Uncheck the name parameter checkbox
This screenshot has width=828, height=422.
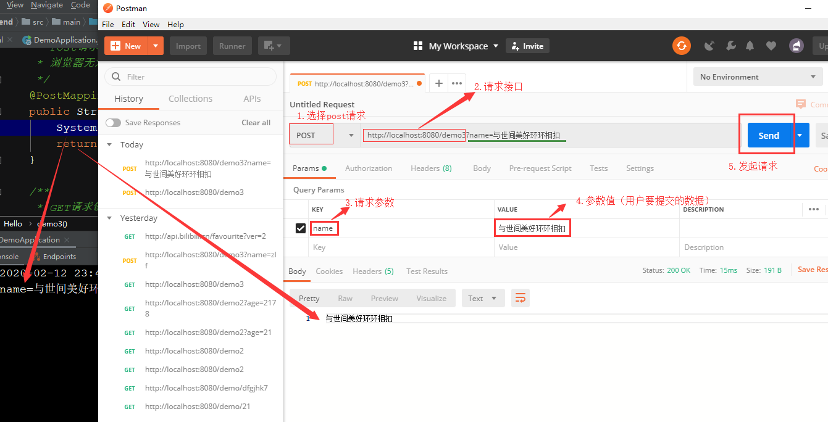coord(301,228)
